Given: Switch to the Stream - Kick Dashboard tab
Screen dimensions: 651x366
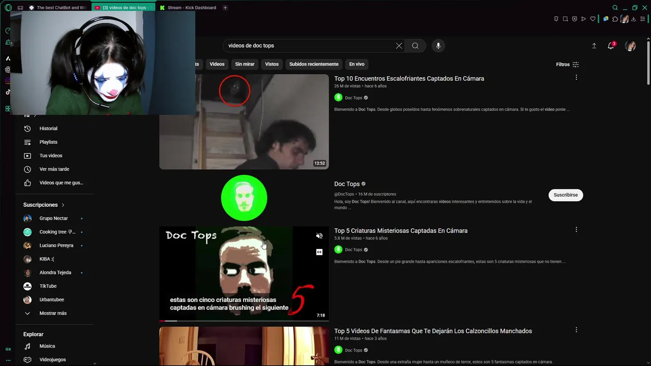Looking at the screenshot, I should pos(188,8).
